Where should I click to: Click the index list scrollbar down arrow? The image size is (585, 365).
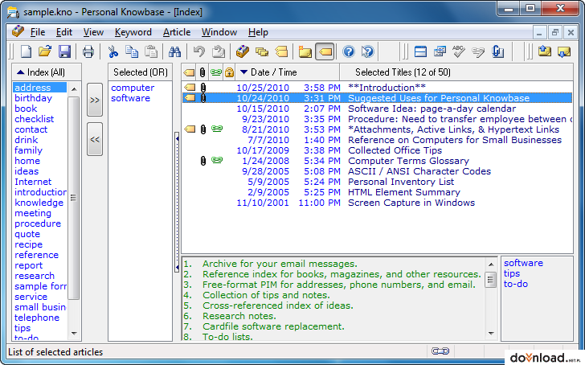click(x=74, y=334)
